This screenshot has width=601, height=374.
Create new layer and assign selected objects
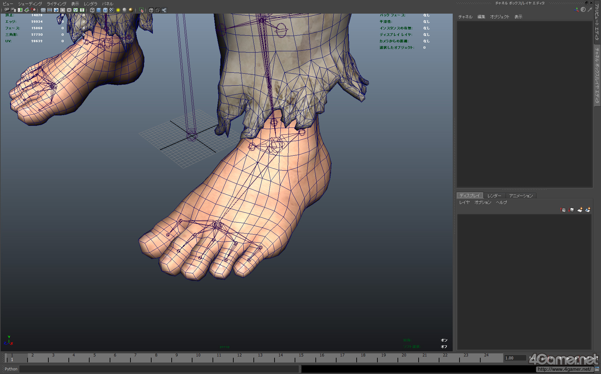click(x=588, y=210)
